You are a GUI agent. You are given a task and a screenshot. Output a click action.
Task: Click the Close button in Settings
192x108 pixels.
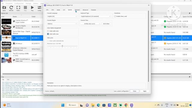(135, 91)
